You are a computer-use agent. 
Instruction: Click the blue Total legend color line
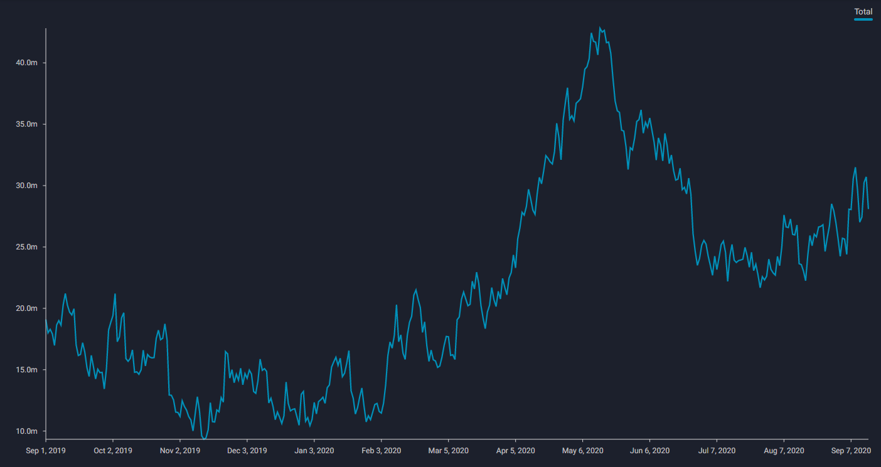click(863, 19)
